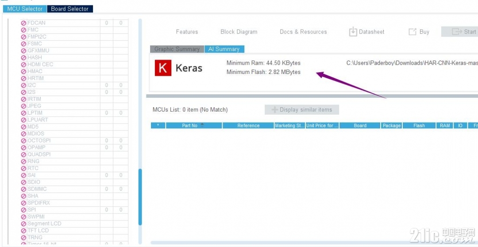478x247 pixels.
Task: Click the disabled icon beside QUADSPI
Action: [x=23, y=154]
